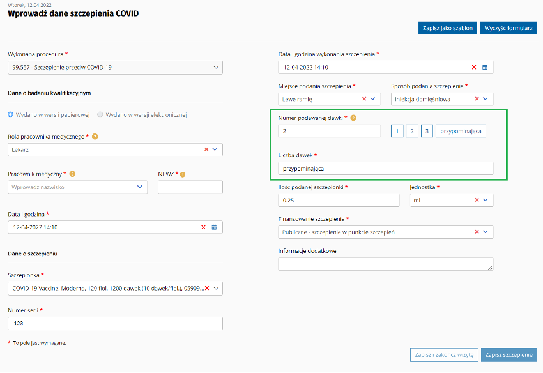Open calendar icon in Data i godzina field

tap(214, 227)
